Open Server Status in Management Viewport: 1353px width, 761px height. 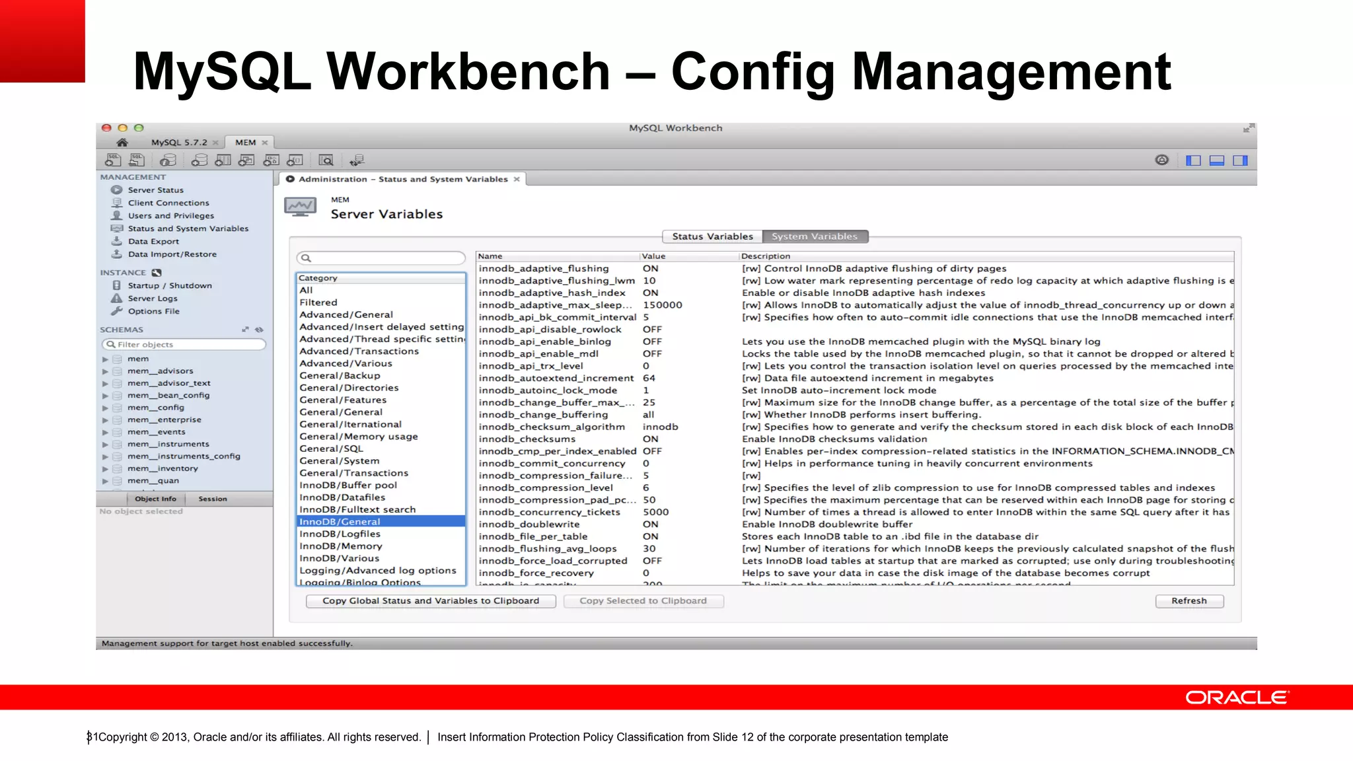(x=155, y=190)
